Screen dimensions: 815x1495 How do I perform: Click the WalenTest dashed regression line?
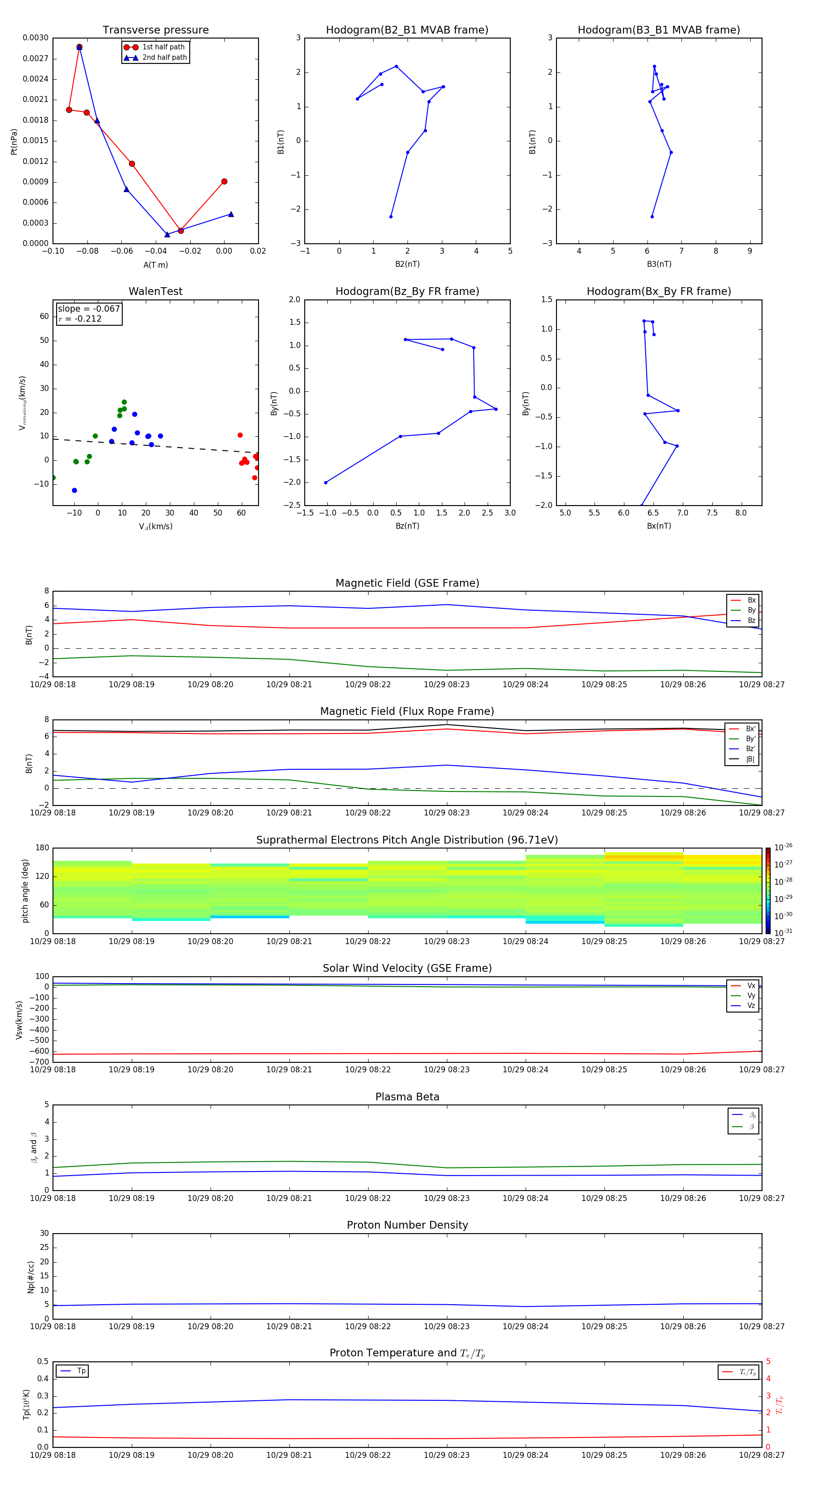coord(155,446)
